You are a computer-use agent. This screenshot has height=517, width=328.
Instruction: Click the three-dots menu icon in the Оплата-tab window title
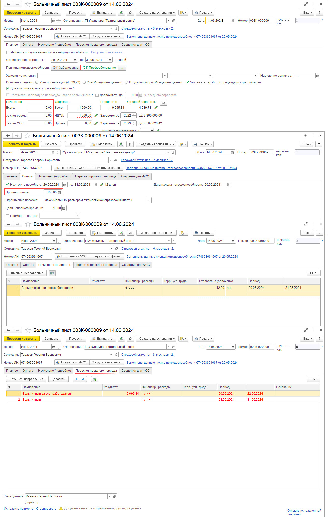tap(313, 136)
